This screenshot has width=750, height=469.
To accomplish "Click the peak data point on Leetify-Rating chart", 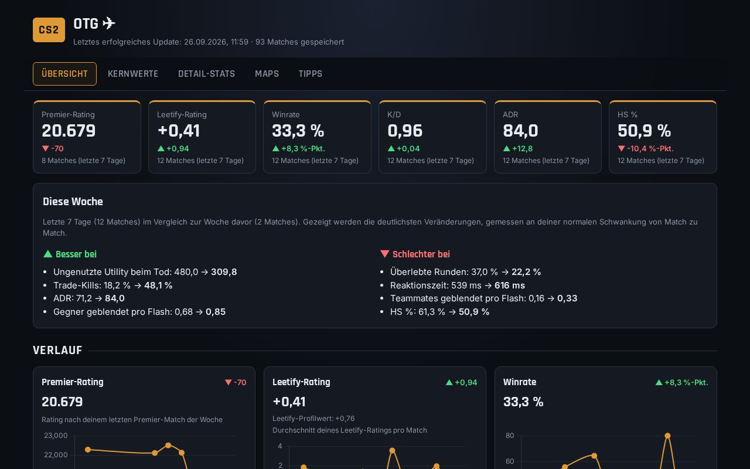I will pos(392,451).
